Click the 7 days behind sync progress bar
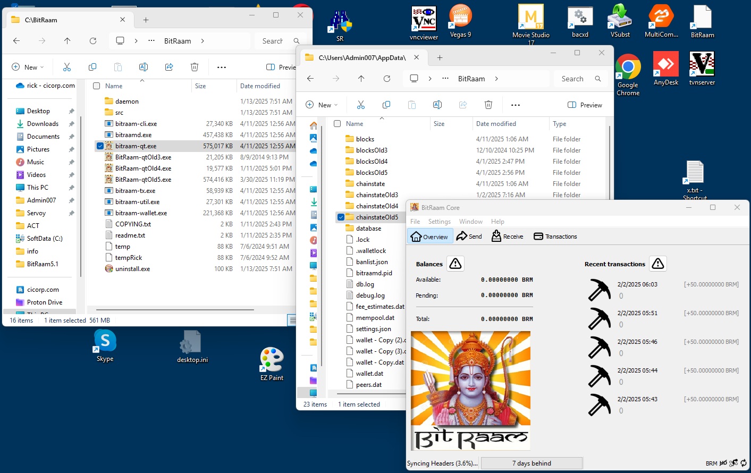This screenshot has height=473, width=751. 531,463
